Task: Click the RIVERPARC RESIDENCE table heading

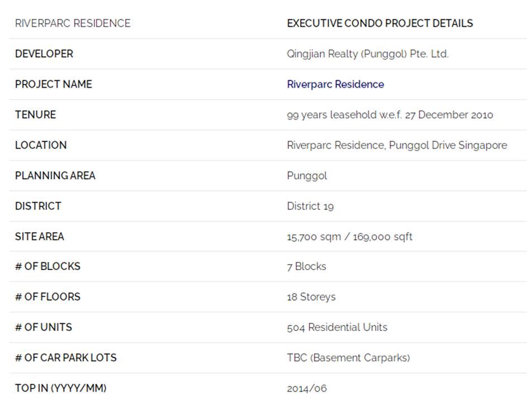Action: pyautogui.click(x=73, y=23)
